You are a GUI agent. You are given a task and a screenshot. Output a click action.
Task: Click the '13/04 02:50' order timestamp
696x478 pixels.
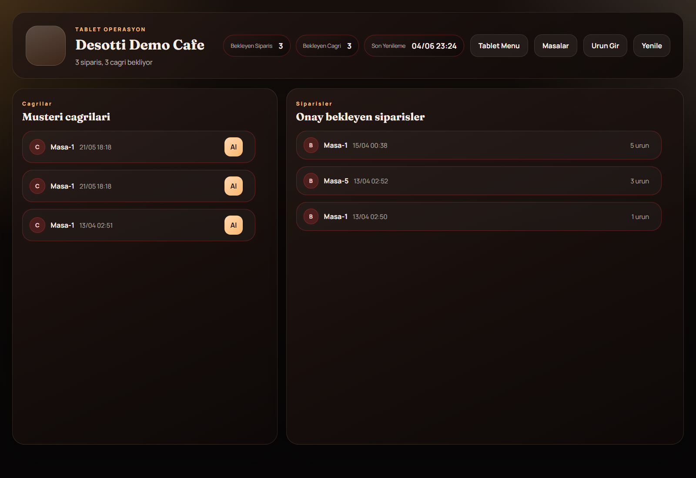pyautogui.click(x=370, y=217)
